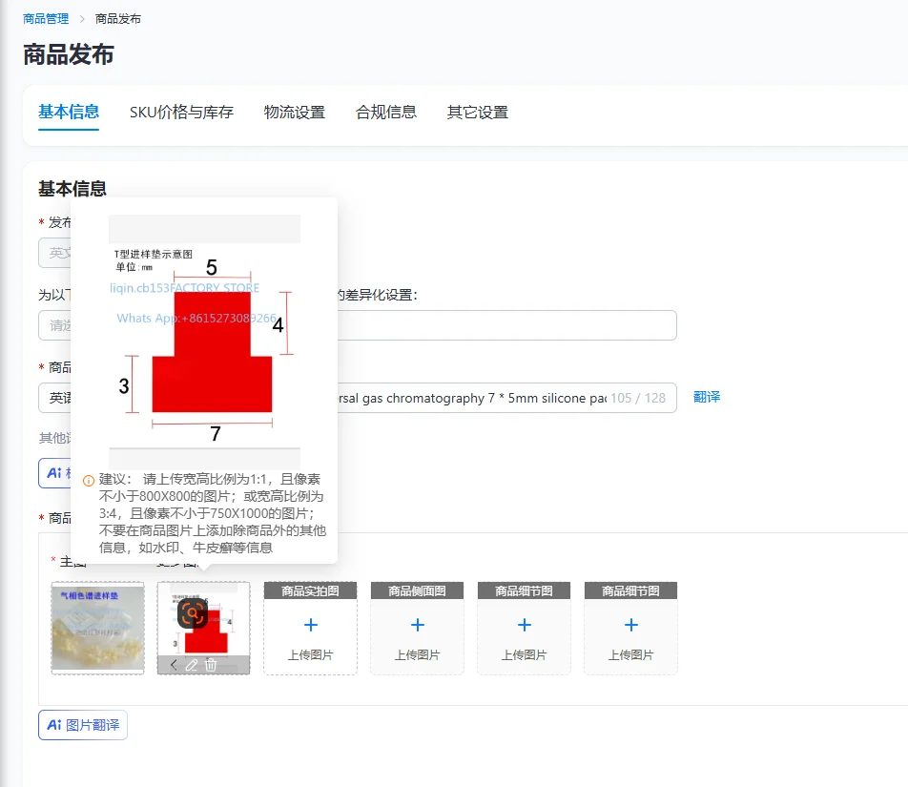Upload an image to the left 商品细节图 slot
This screenshot has height=787, width=908.
point(524,629)
